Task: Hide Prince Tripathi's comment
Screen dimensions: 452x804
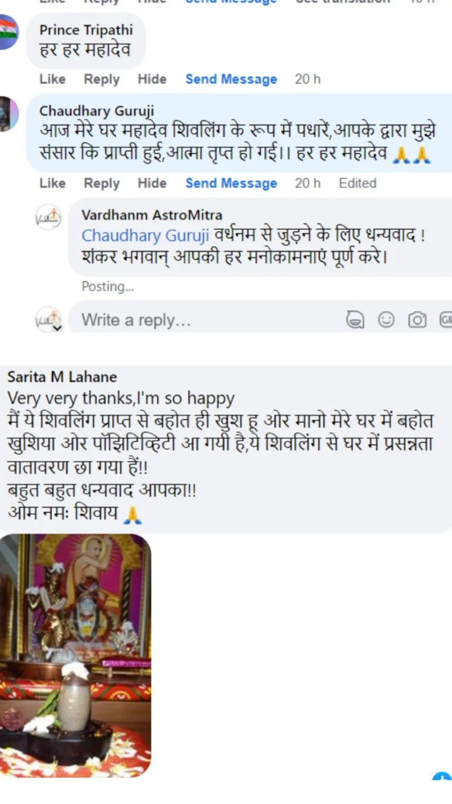Action: (152, 79)
